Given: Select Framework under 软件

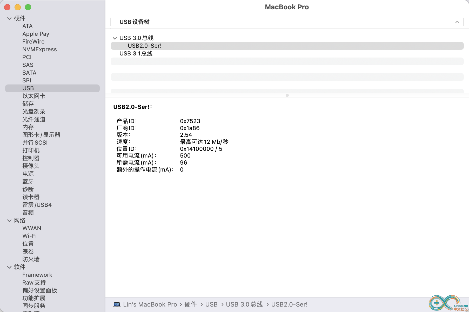Looking at the screenshot, I should [37, 275].
